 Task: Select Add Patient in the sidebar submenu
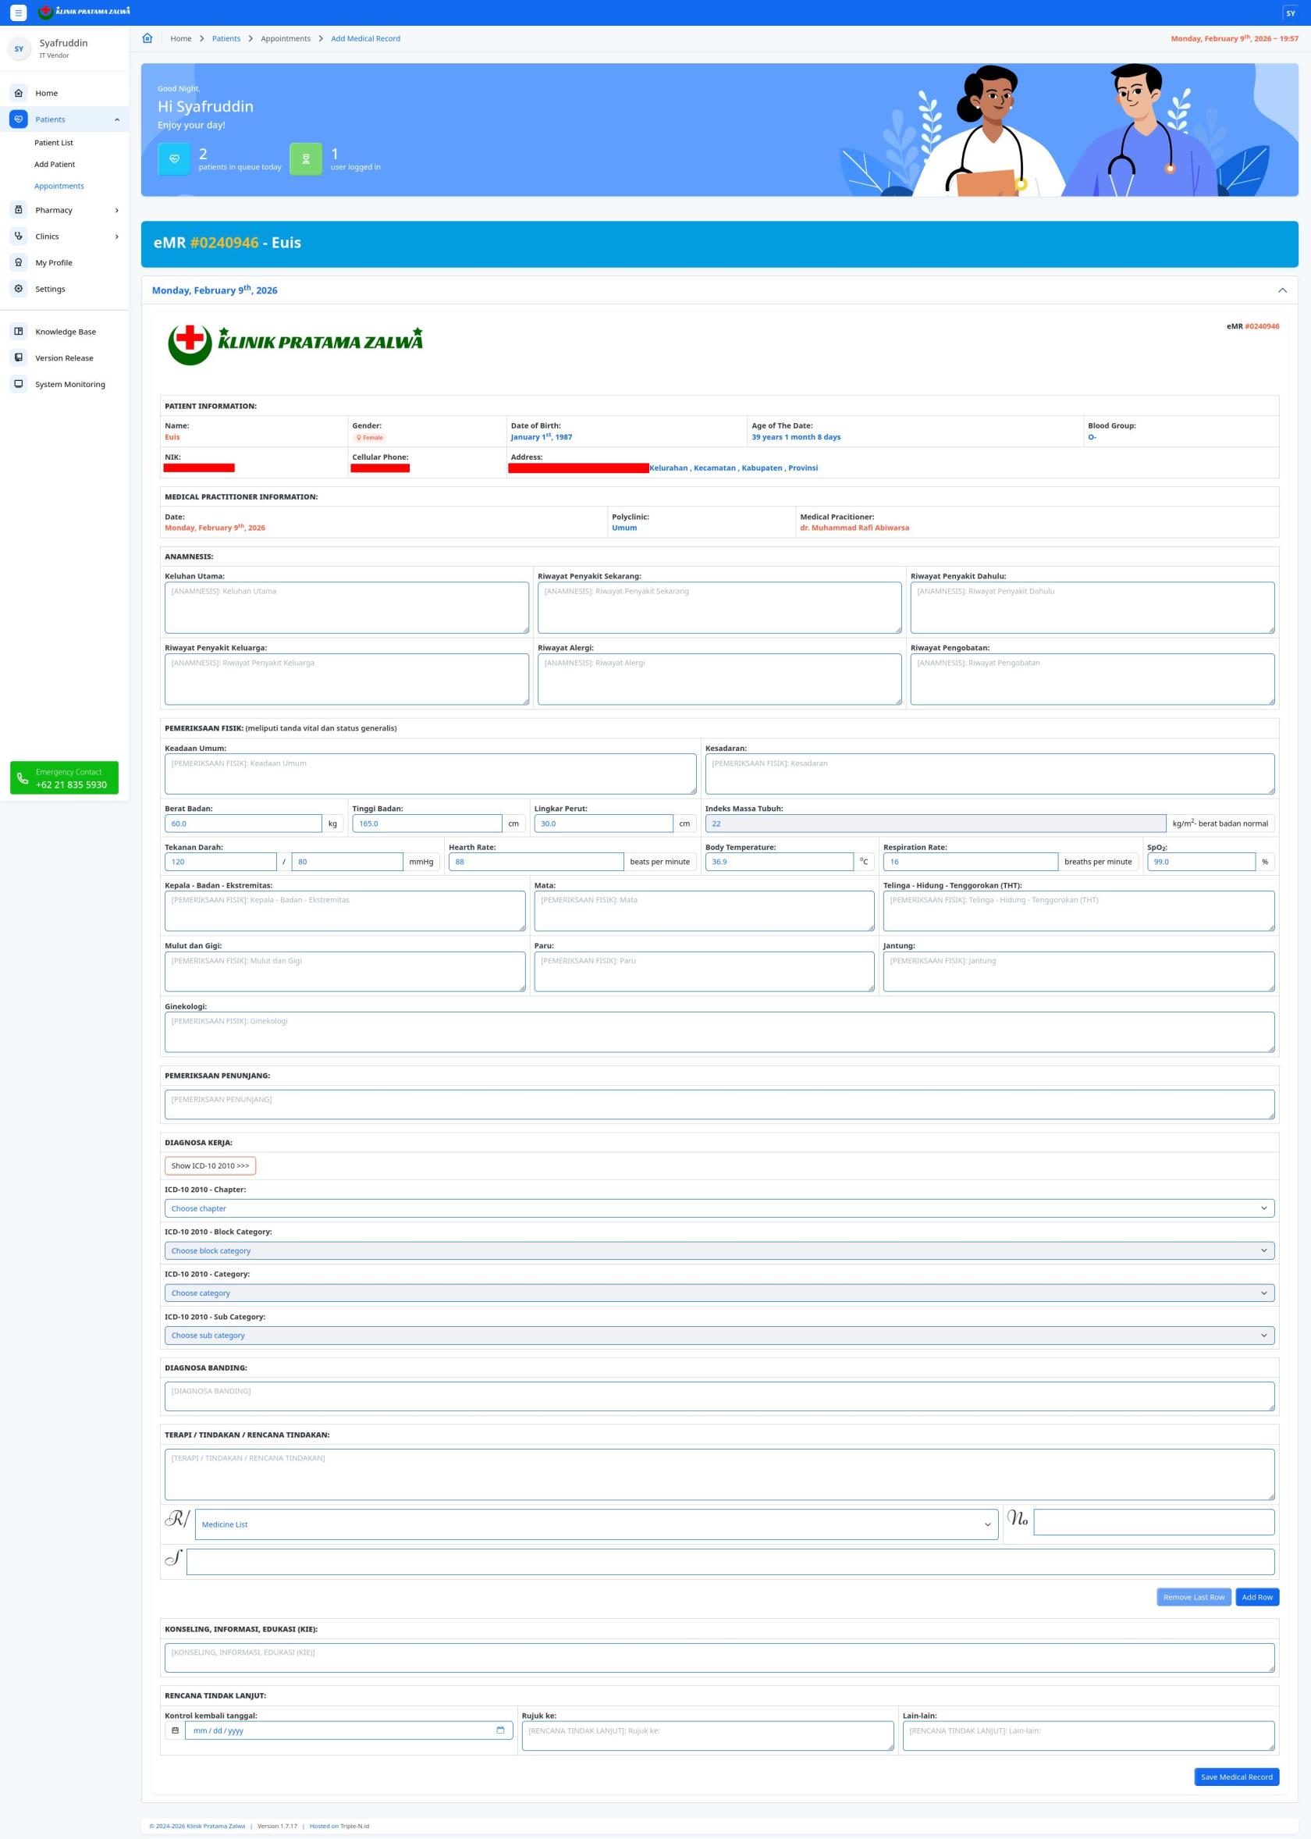click(54, 164)
